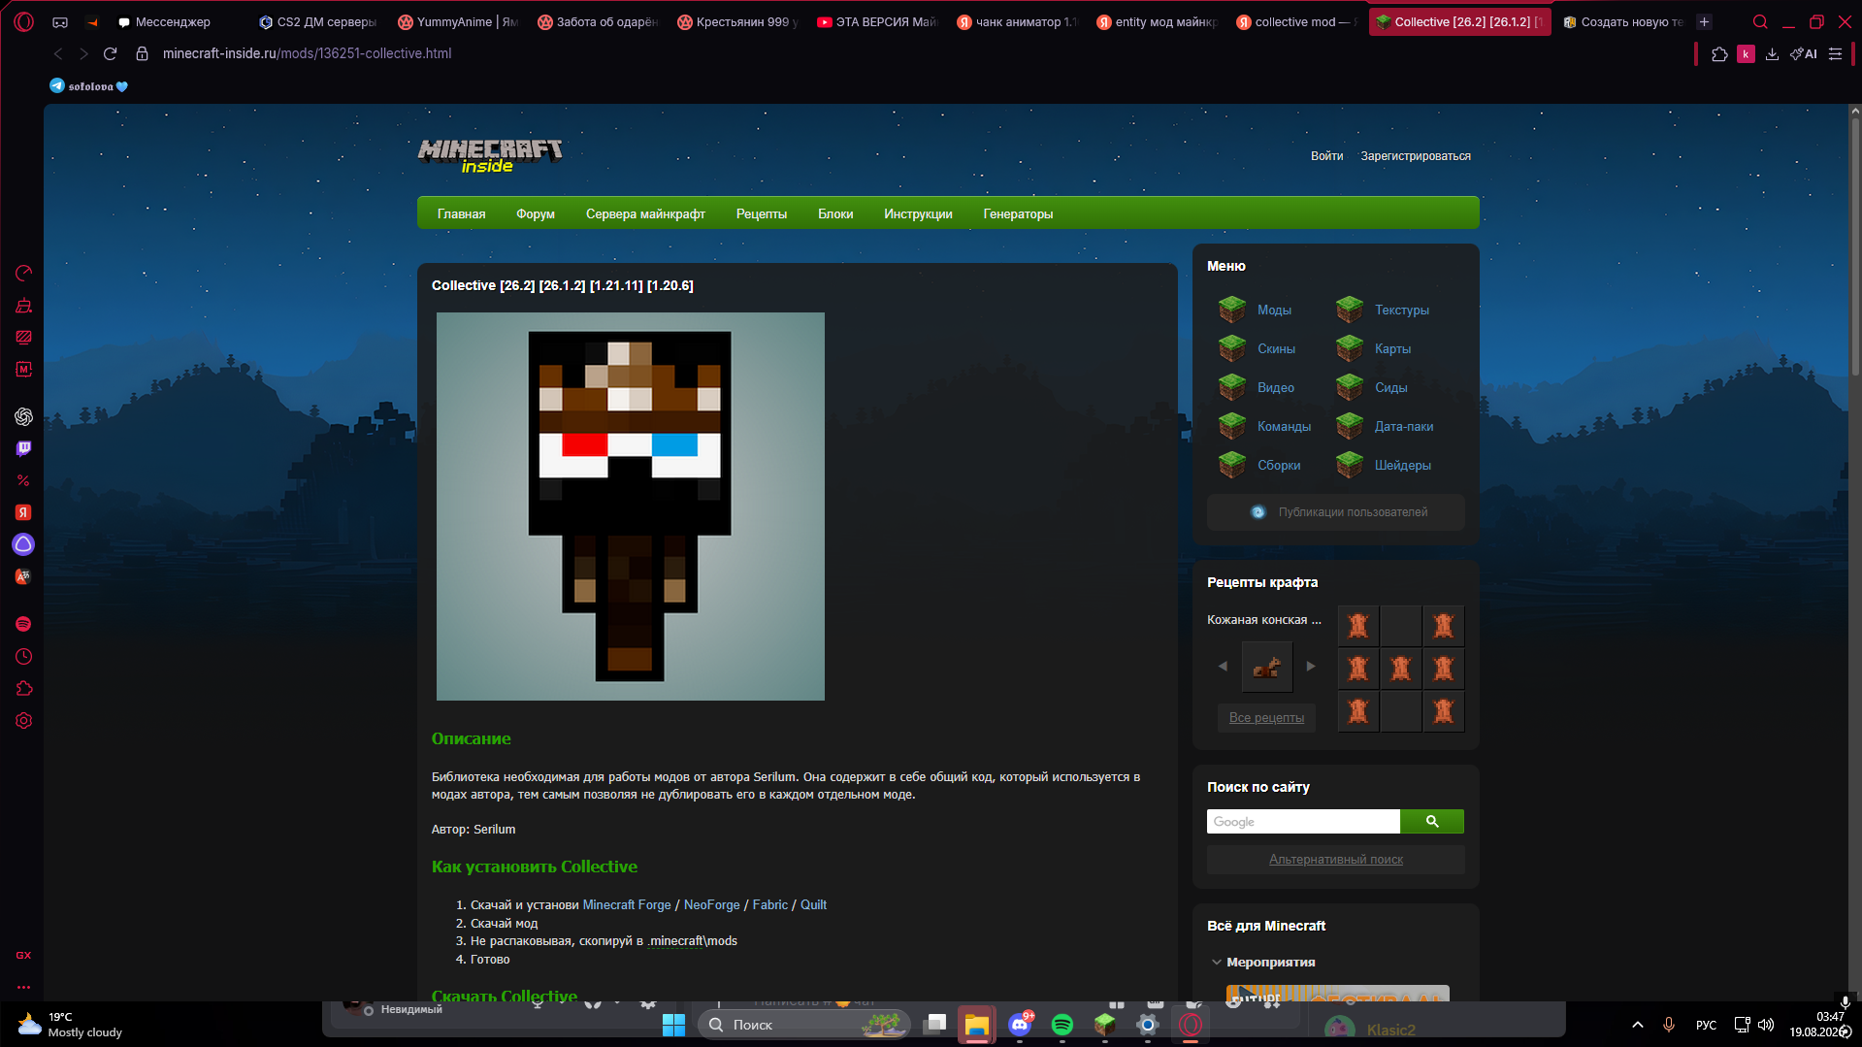Image resolution: width=1862 pixels, height=1047 pixels.
Task: Open sidebar three-dots more options
Action: coord(24,987)
